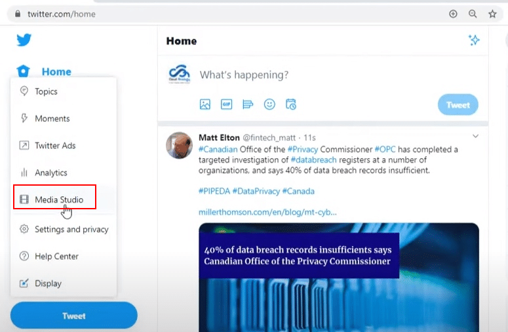508x332 pixels.
Task: Open the #OPC hashtag
Action: point(385,149)
